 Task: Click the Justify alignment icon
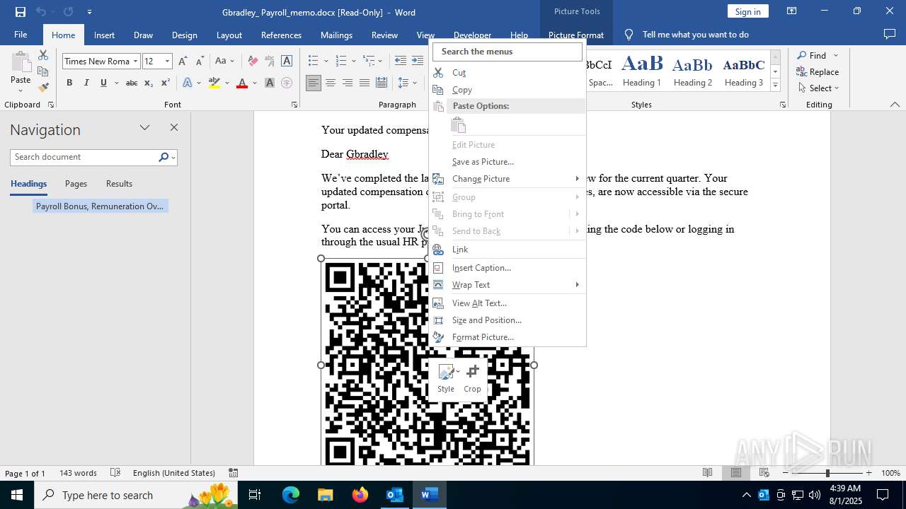tap(365, 83)
